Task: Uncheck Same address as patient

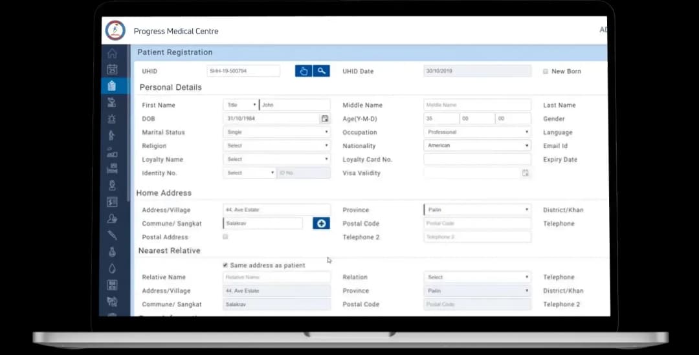Action: (225, 265)
